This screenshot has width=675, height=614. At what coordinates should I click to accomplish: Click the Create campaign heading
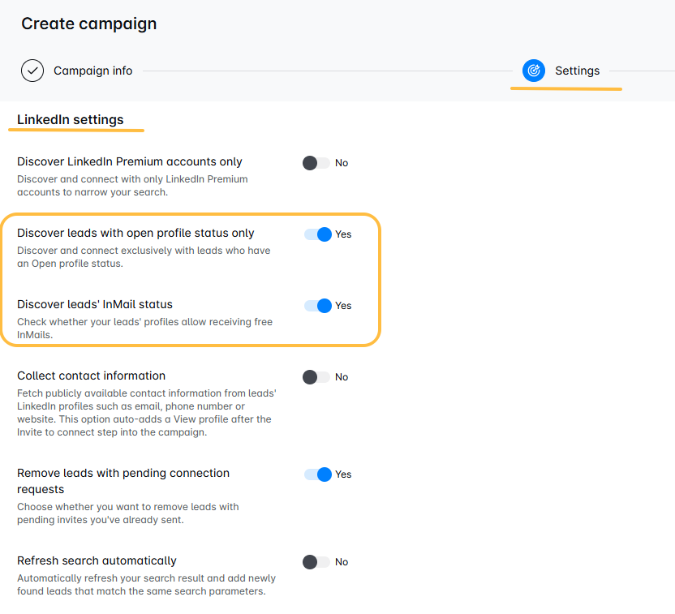[89, 24]
